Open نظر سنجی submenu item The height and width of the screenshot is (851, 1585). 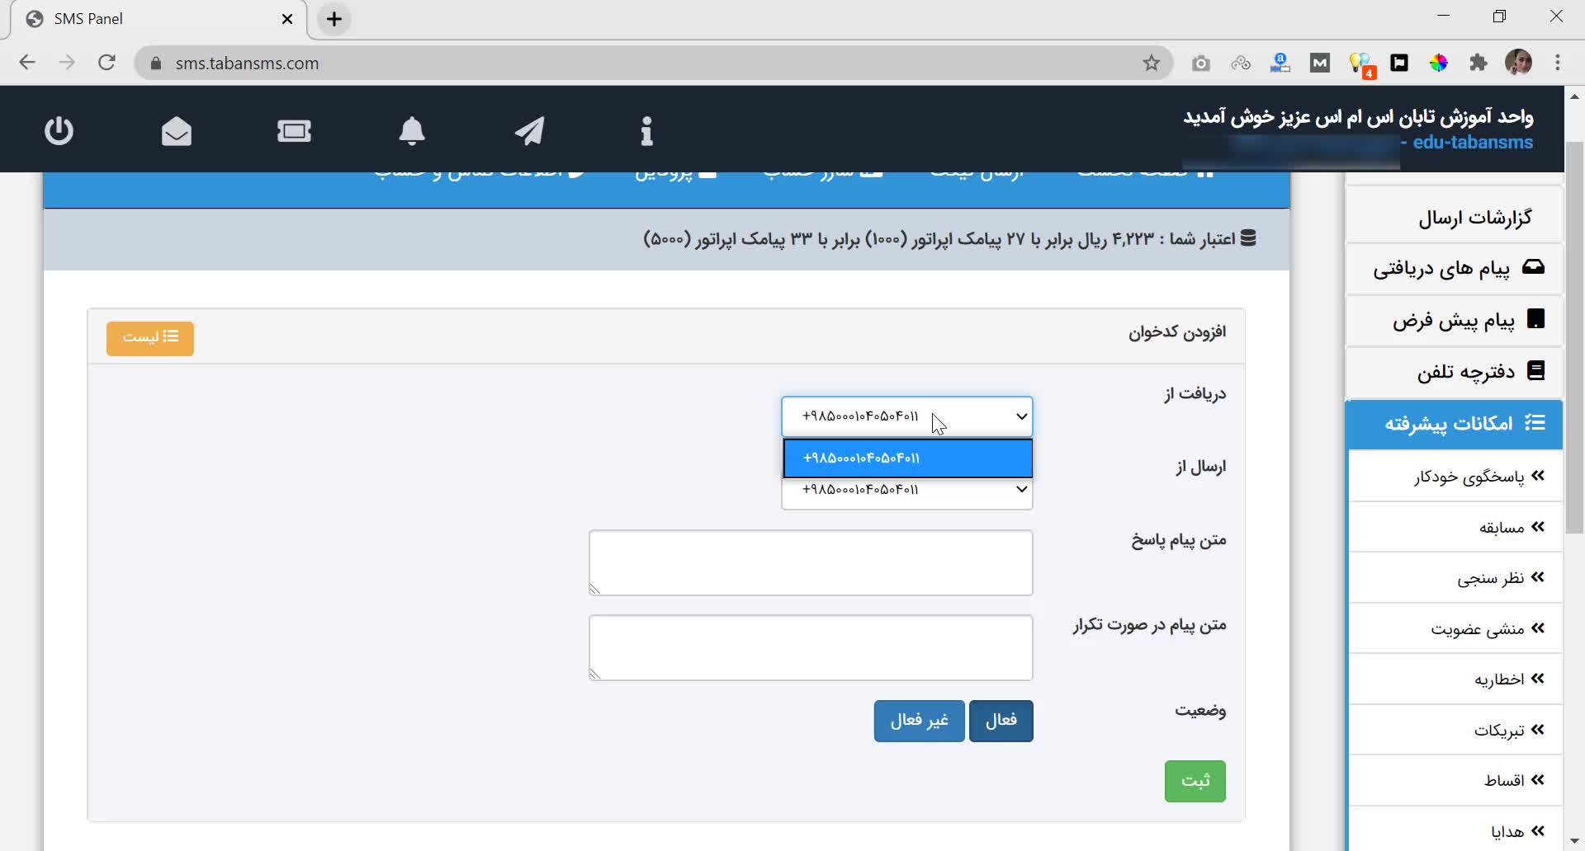1455,578
